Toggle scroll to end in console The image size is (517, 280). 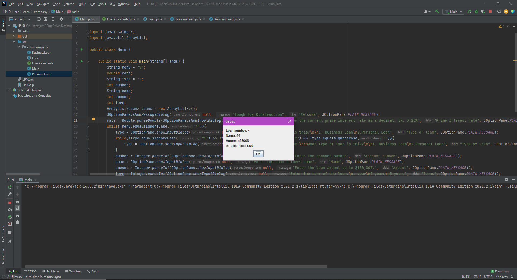click(x=18, y=209)
